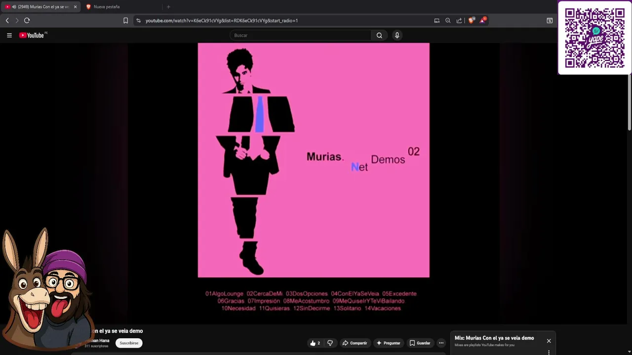This screenshot has width=632, height=355.
Task: Bookmark this page with the bookmark icon
Action: 125,21
